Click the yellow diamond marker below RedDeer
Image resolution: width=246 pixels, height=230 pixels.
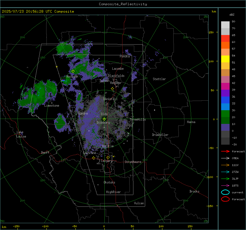112,89
